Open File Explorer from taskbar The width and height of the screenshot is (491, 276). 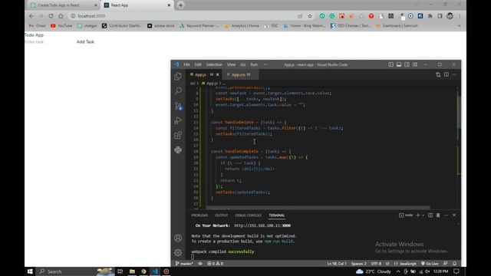pyautogui.click(x=132, y=271)
